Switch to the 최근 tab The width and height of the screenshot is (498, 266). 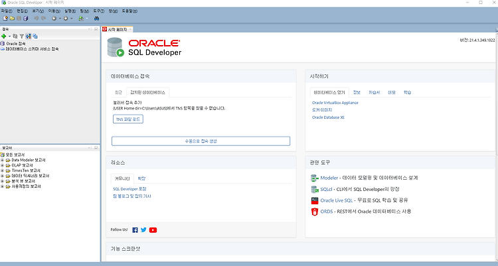[118, 92]
